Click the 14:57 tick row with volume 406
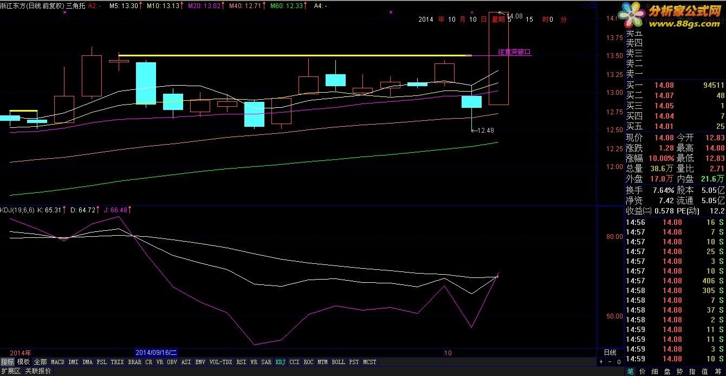Viewport: 726px width, 376px height. tap(675, 281)
